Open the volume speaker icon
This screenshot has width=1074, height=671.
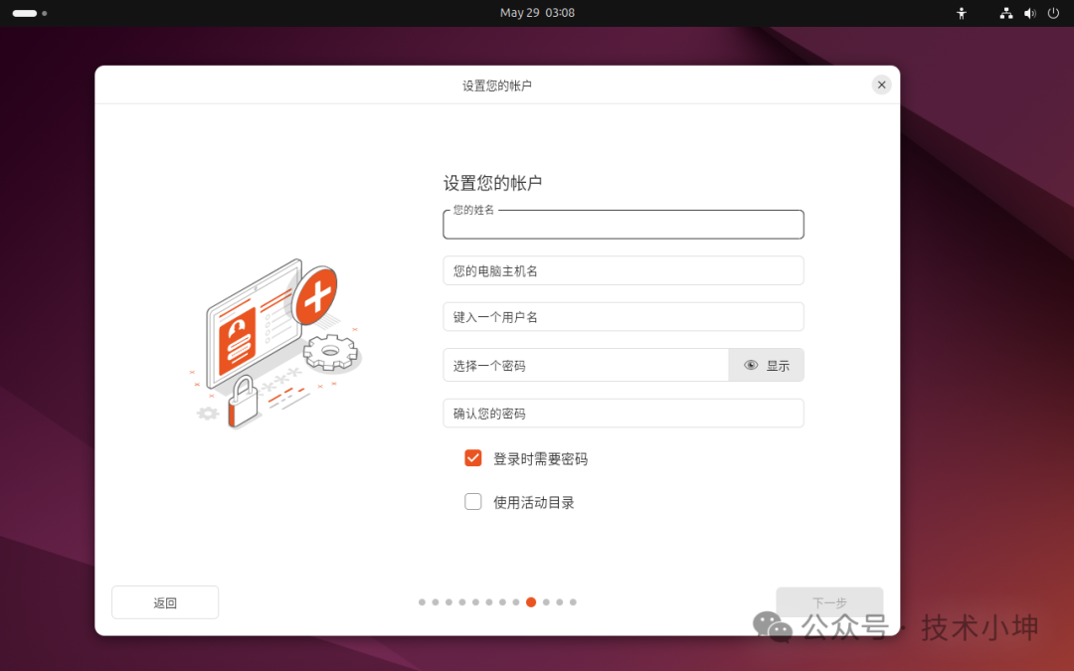(1029, 13)
